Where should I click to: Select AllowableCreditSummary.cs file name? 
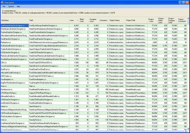tap(11, 73)
